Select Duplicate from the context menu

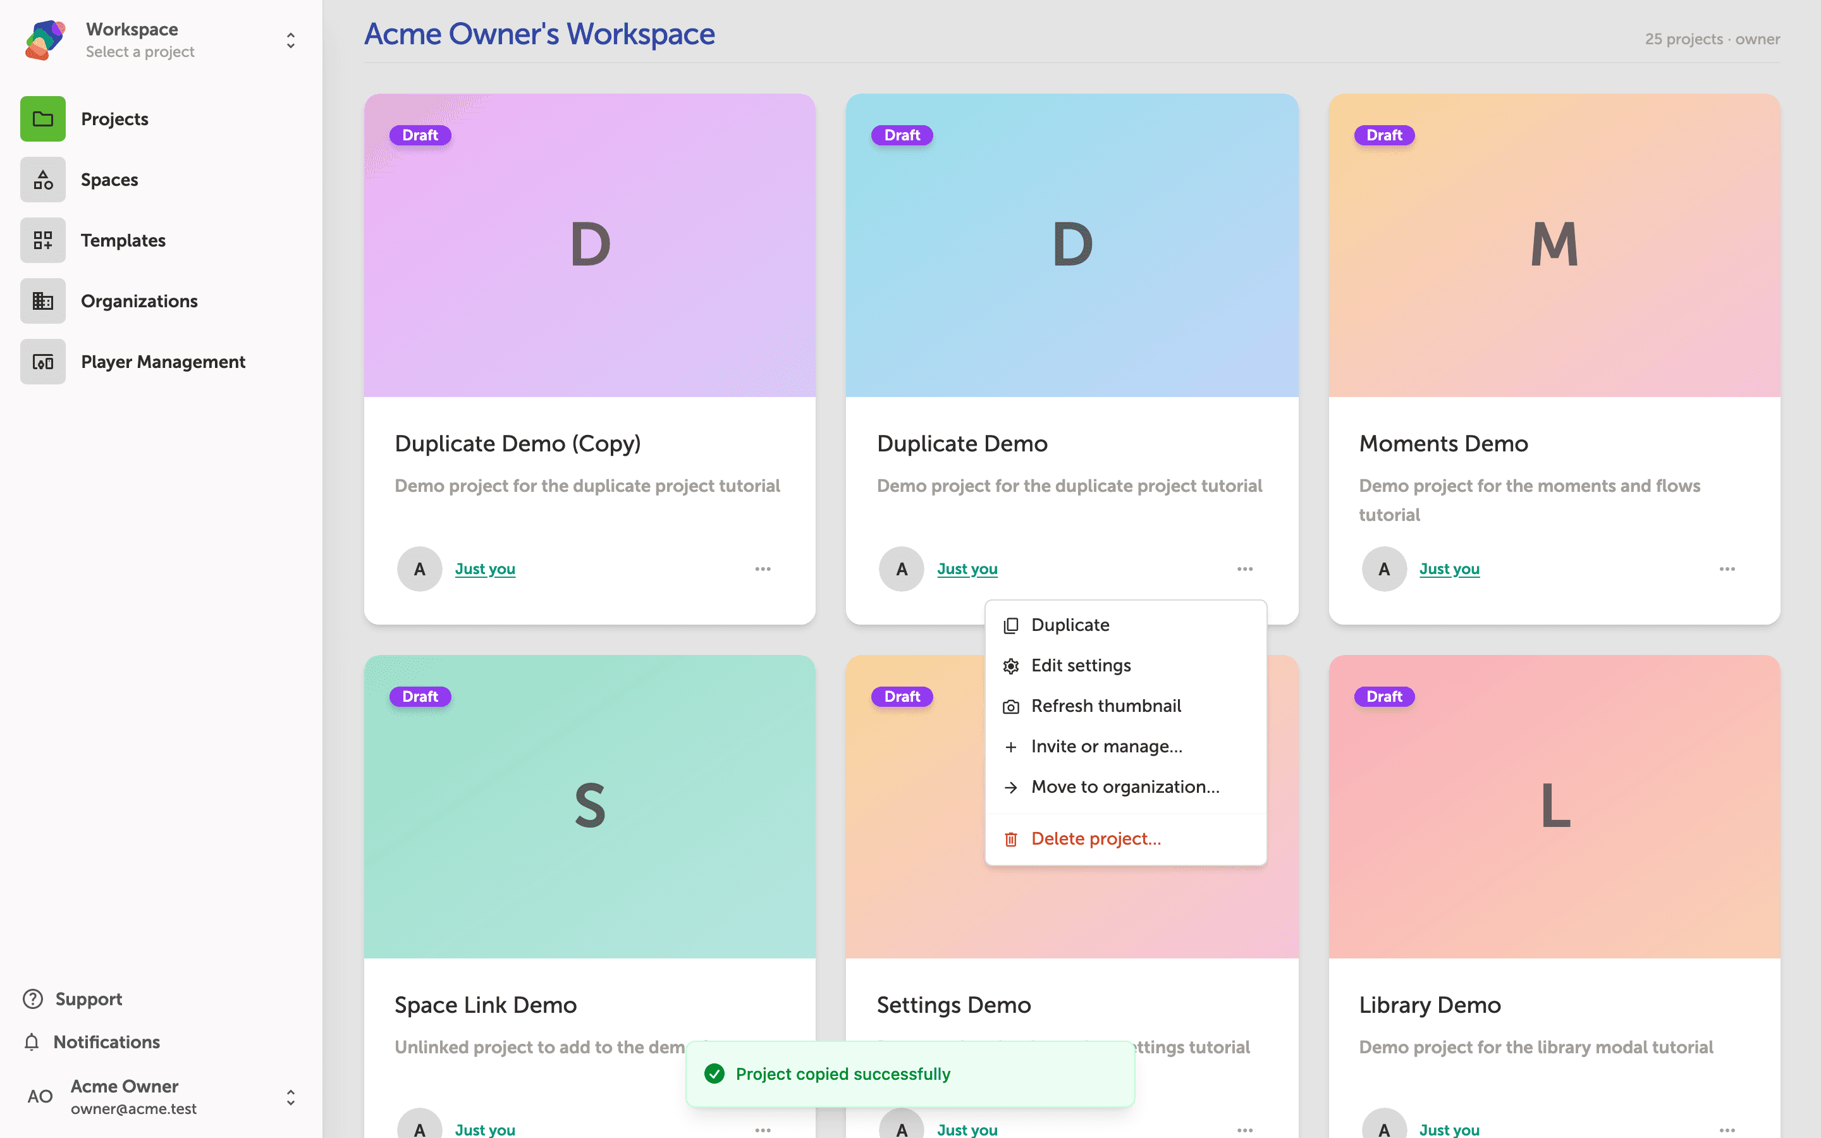tap(1125, 625)
